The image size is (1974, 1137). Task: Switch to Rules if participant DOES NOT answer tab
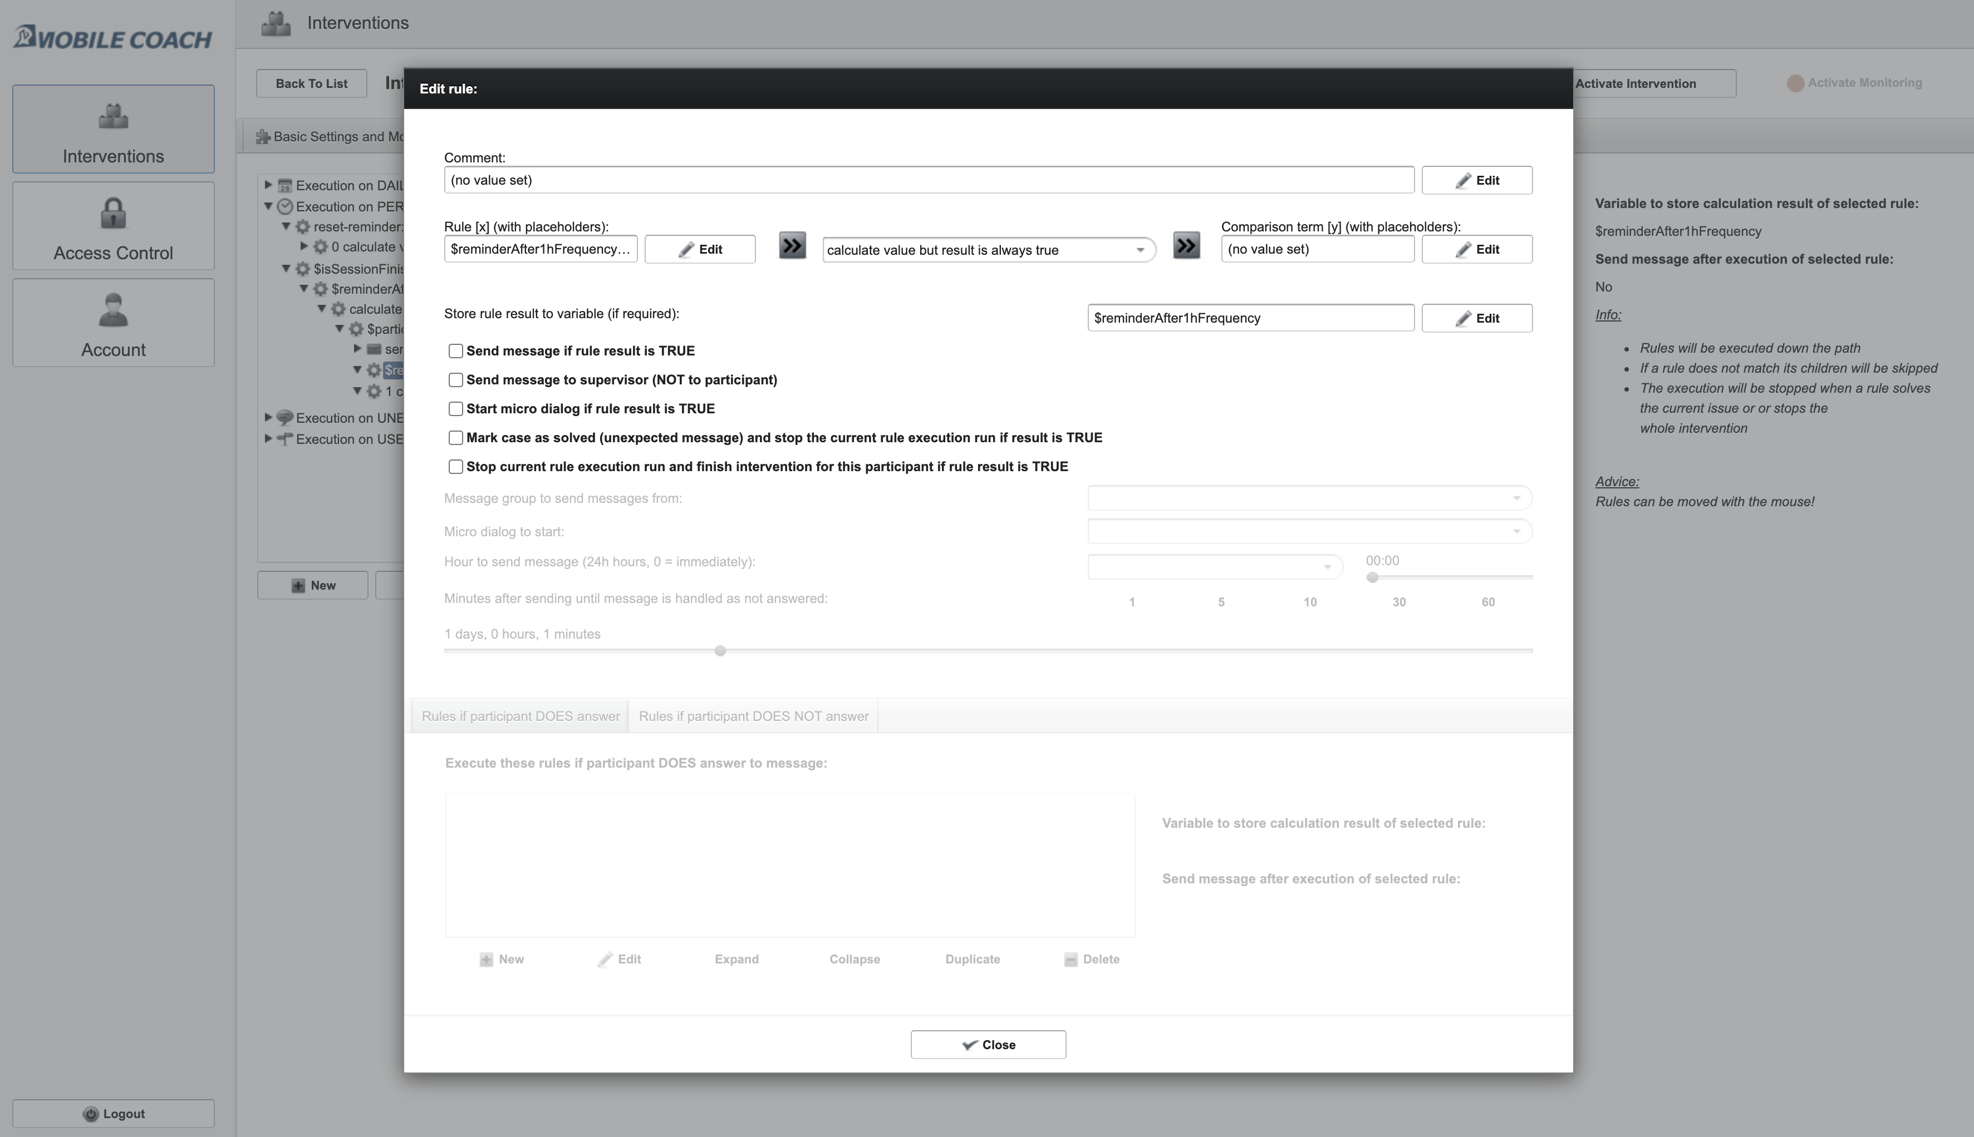click(x=753, y=715)
